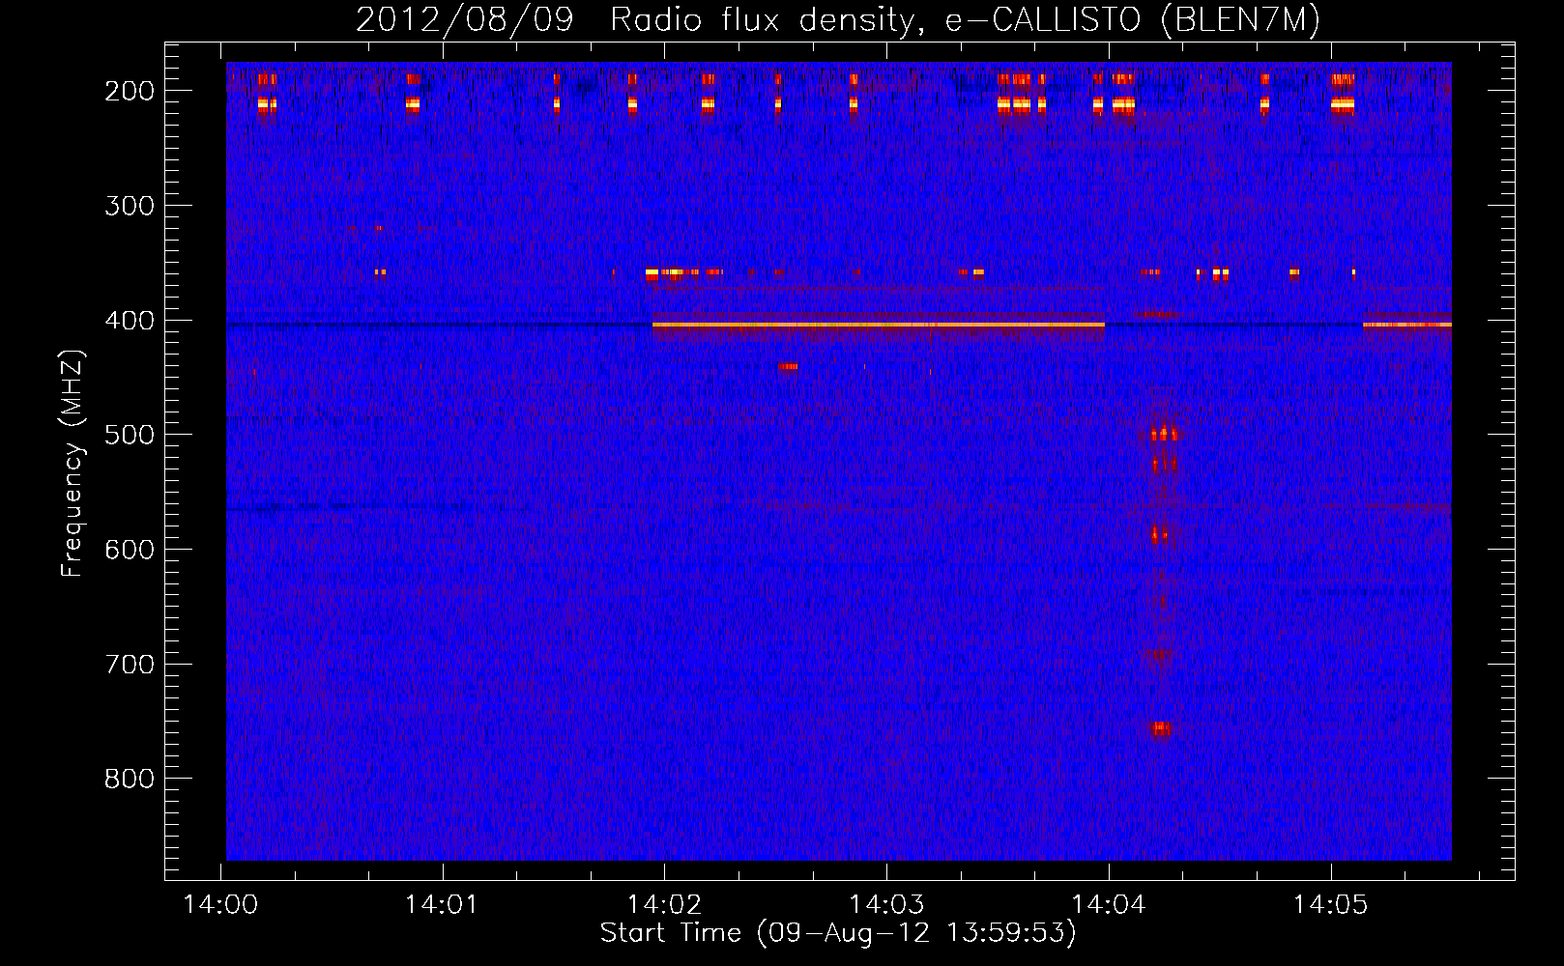Click the 14:02 time tick label
This screenshot has width=1564, height=966.
[x=664, y=904]
